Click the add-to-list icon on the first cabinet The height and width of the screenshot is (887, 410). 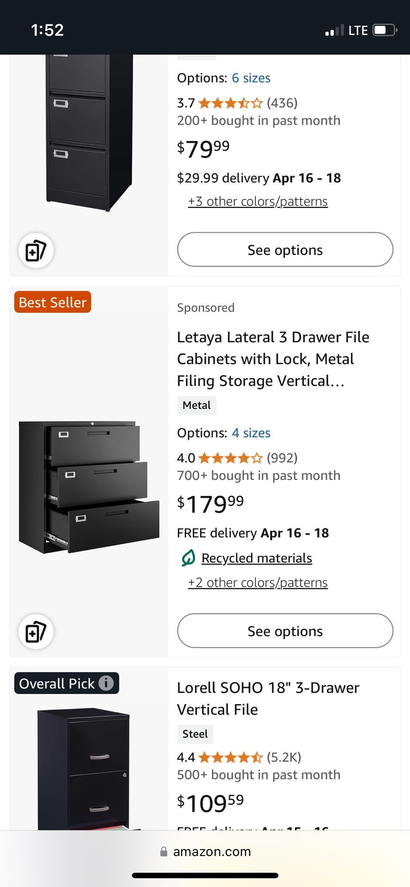(36, 250)
